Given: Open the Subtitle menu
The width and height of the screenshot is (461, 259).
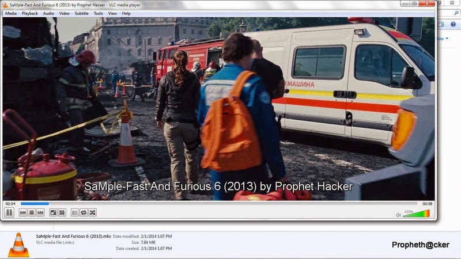Looking at the screenshot, I should (x=81, y=13).
